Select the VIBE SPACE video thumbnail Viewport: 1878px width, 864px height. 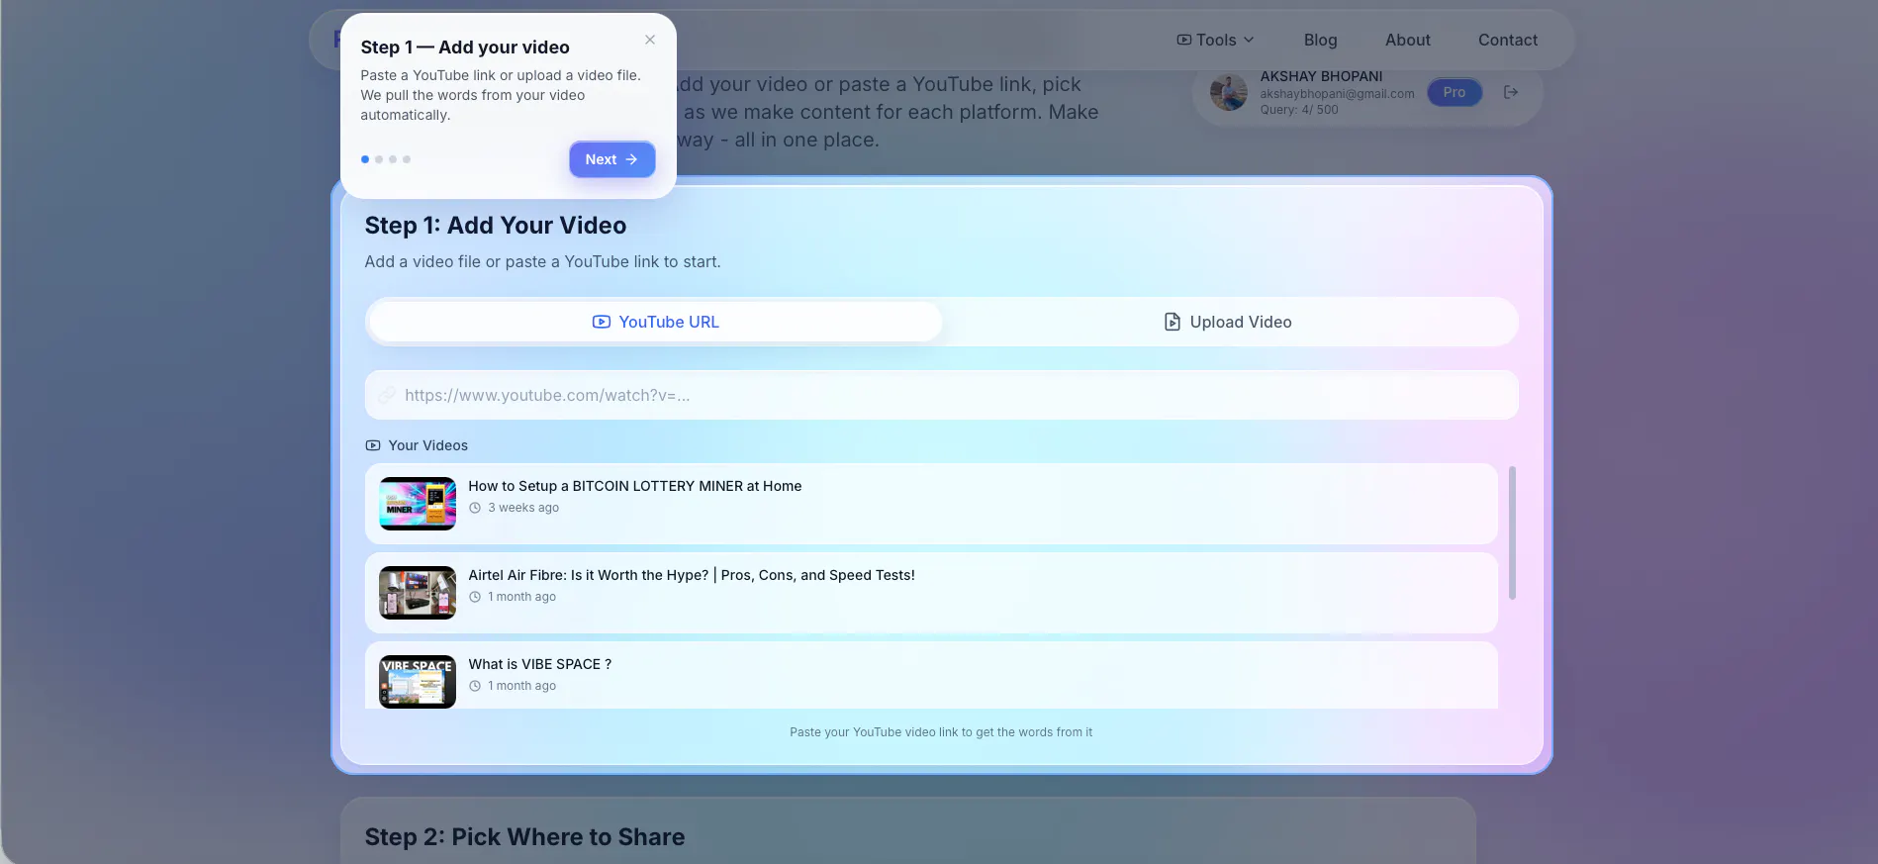tap(418, 681)
